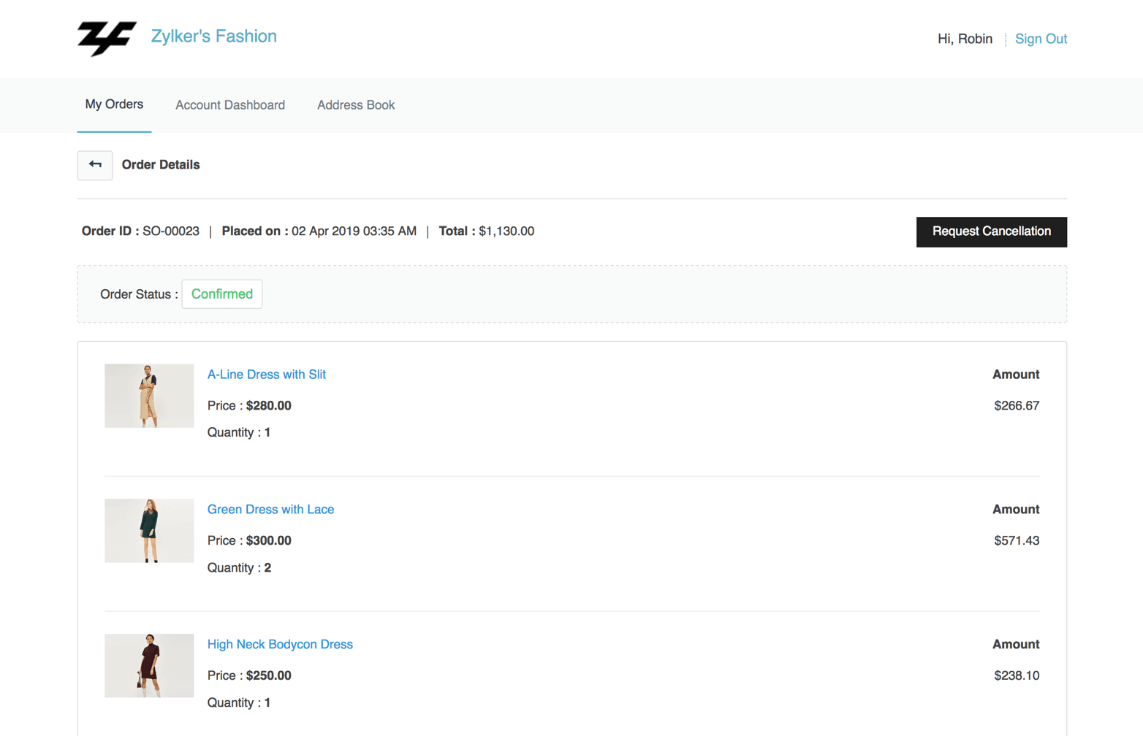Sign out of Robin's account

[x=1041, y=39]
